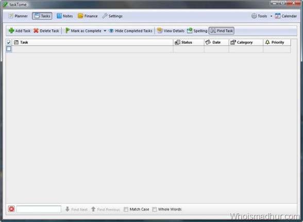
Task: Click the search text field in find bar
Action: (39, 209)
